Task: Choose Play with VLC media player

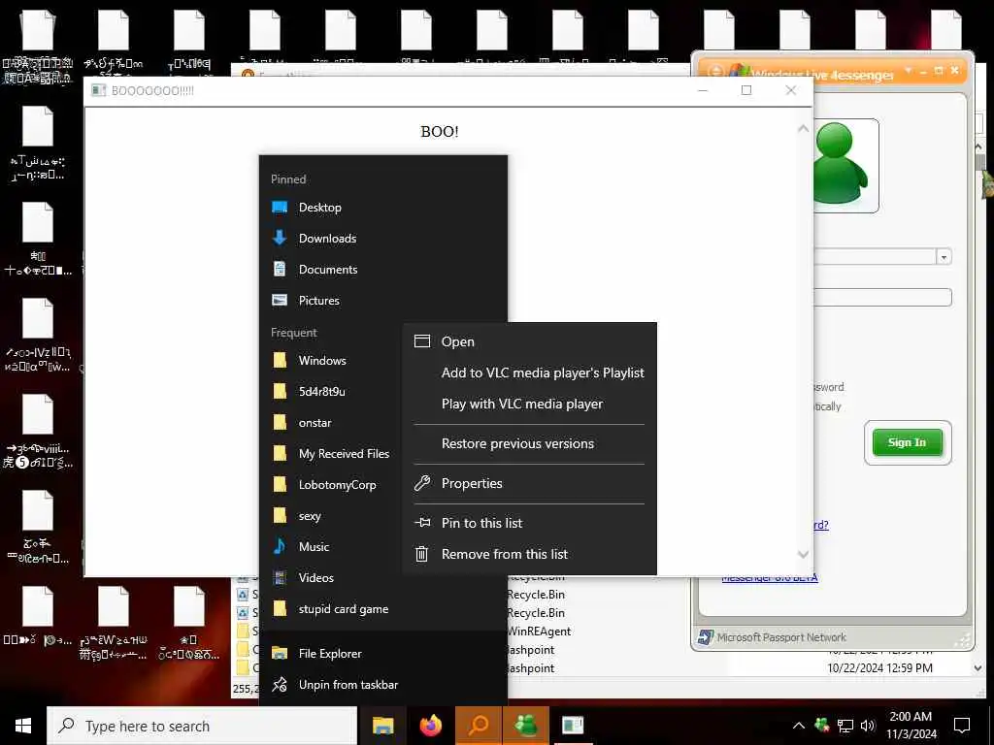Action: 529,404
